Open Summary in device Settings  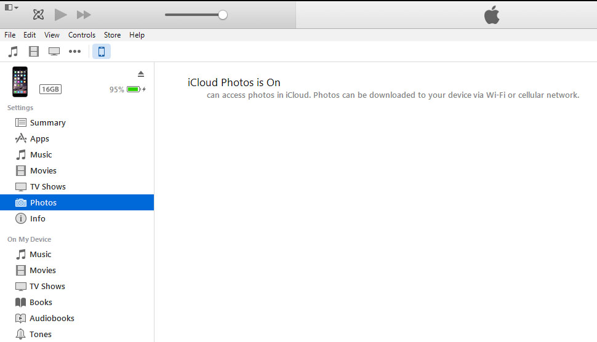(47, 122)
